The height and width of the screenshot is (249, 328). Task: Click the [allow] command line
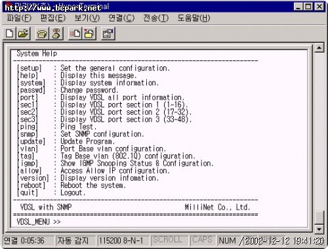pos(94,171)
